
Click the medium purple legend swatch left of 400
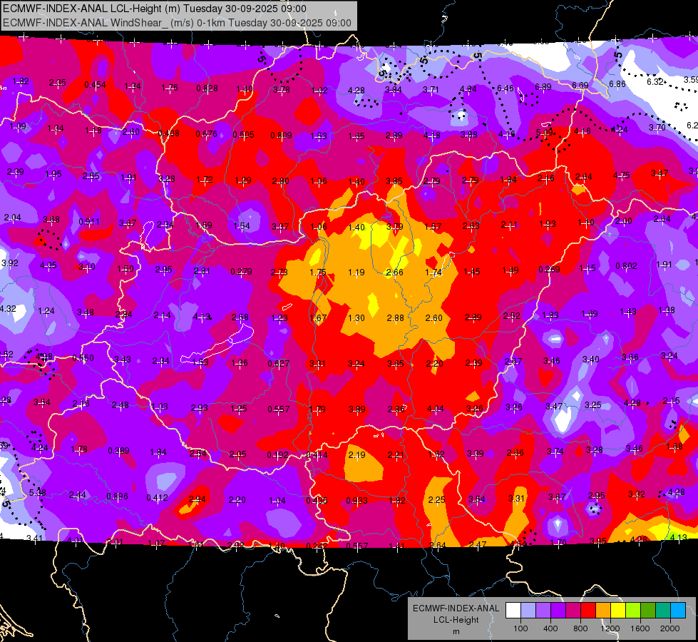(543, 611)
